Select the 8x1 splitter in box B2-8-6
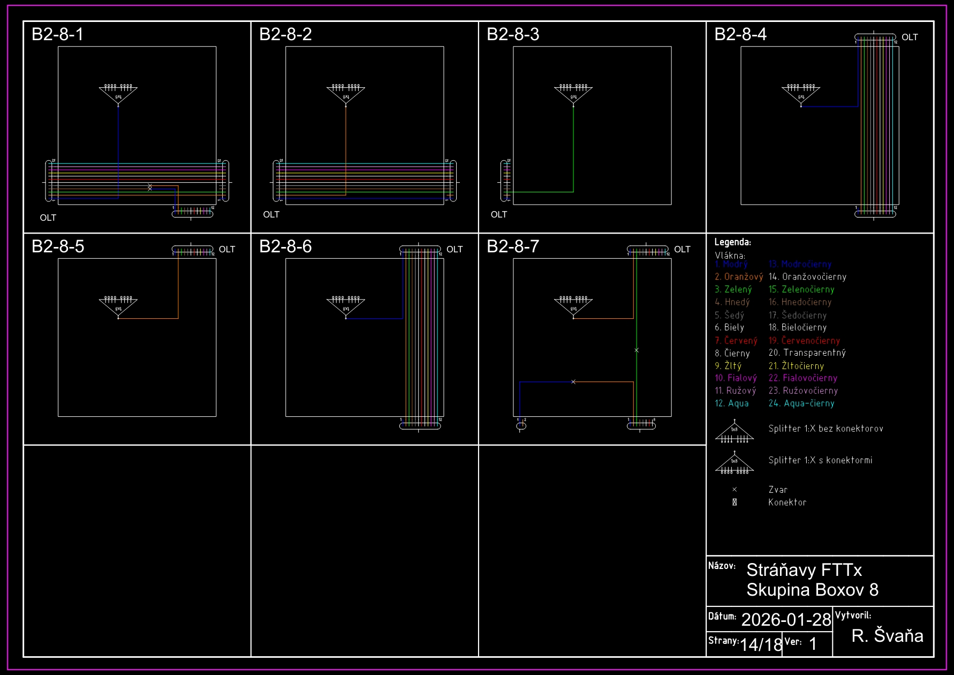The image size is (954, 675). (x=346, y=305)
